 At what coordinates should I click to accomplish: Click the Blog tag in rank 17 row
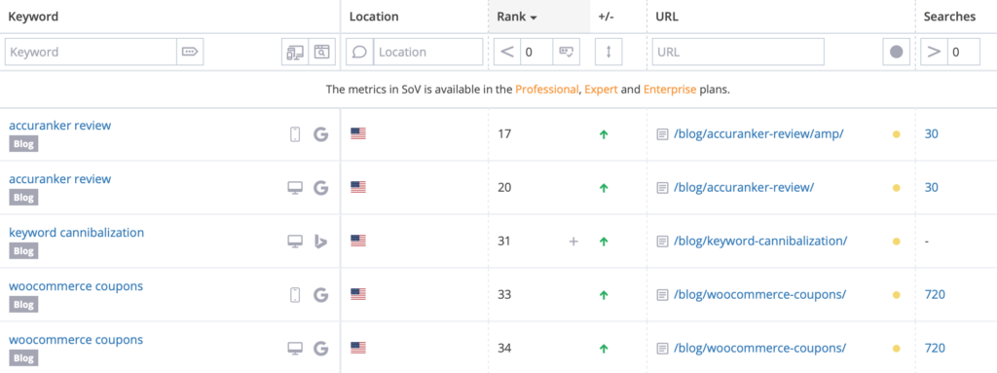tap(23, 144)
